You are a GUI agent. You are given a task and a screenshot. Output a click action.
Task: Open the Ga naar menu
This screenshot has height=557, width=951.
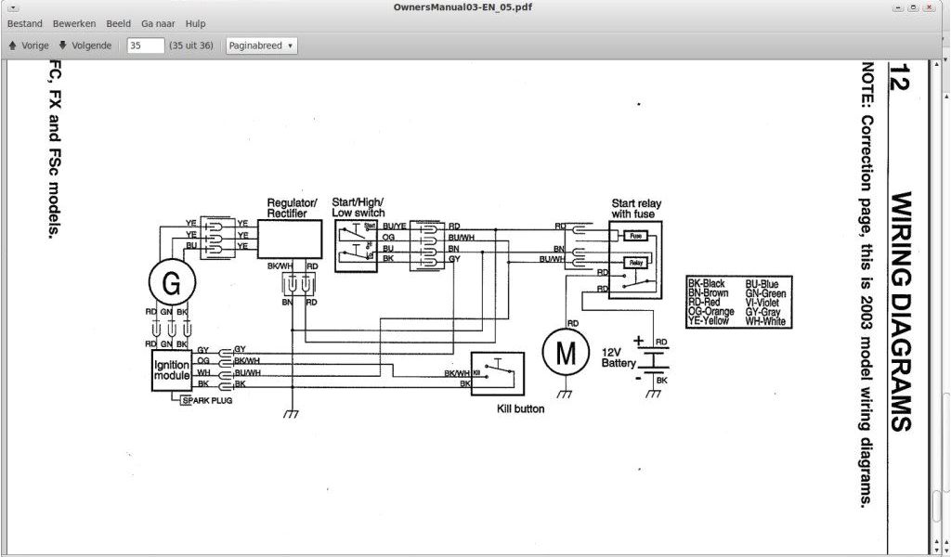coord(158,23)
